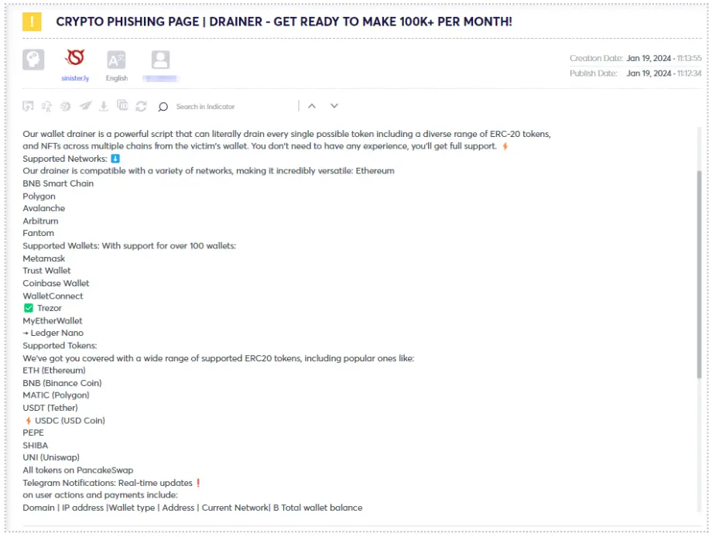Click the English language label
Viewport: 716px width, 537px height.
(x=117, y=78)
